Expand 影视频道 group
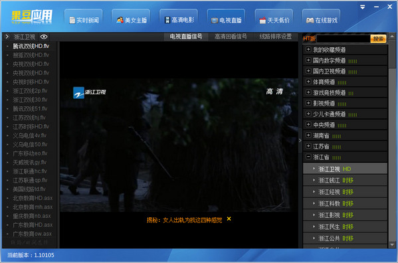 (x=345, y=104)
